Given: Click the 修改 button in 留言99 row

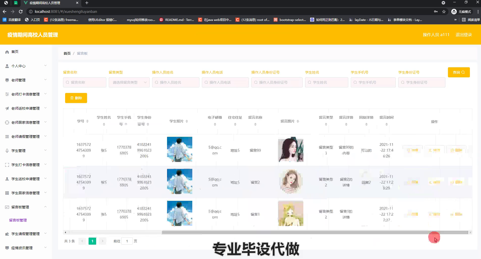Looking at the screenshot, I should [434, 150].
